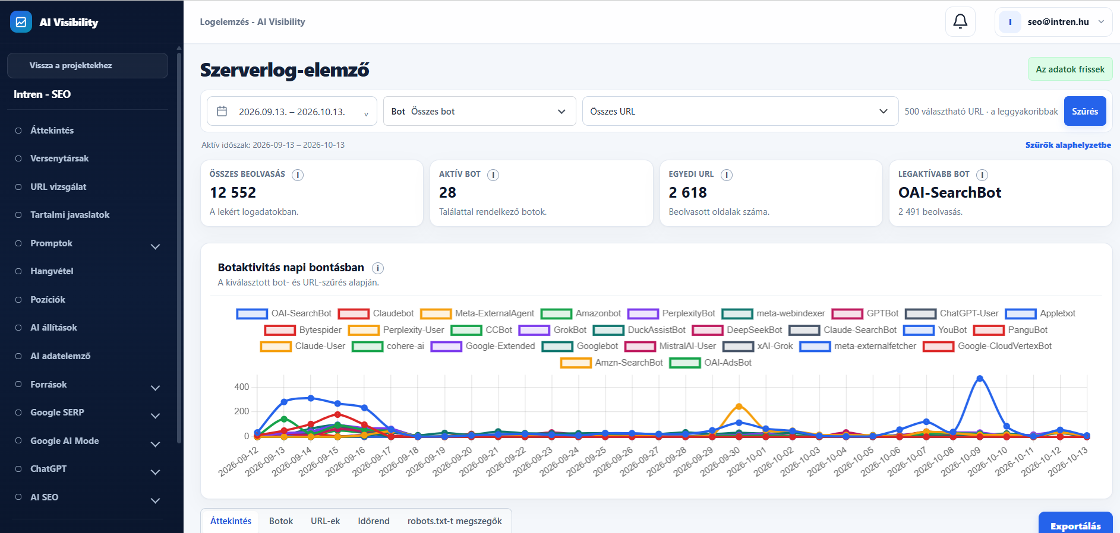Screen dimensions: 1120x533
Task: Click the Applebot legend color swatch
Action: pyautogui.click(x=1020, y=313)
